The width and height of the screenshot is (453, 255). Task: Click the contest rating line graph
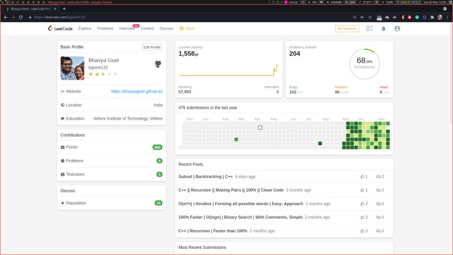[228, 70]
